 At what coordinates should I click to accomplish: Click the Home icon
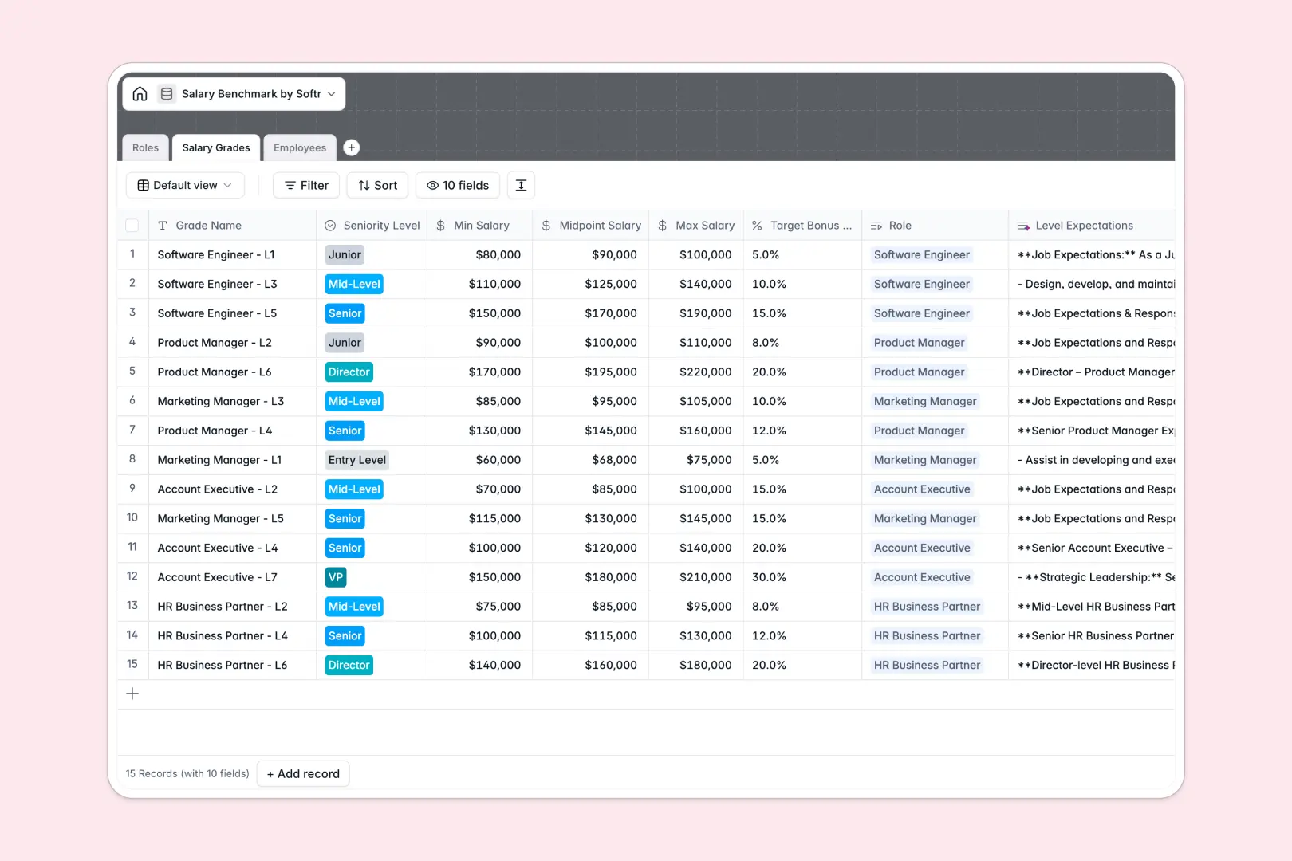click(x=140, y=93)
